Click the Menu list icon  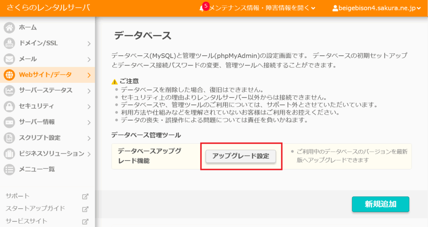pyautogui.click(x=9, y=169)
